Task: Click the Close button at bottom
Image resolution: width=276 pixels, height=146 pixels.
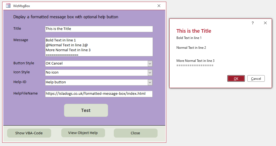Action: pyautogui.click(x=135, y=133)
